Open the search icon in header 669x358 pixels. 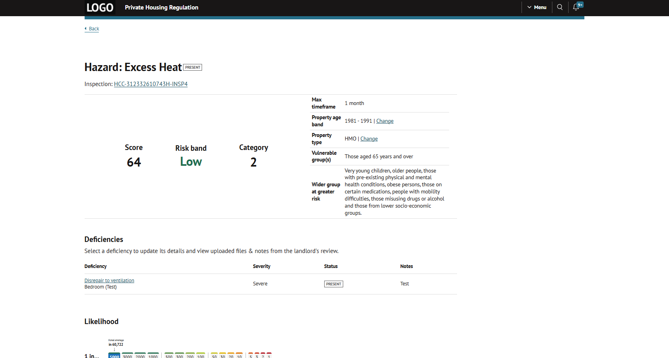(559, 7)
